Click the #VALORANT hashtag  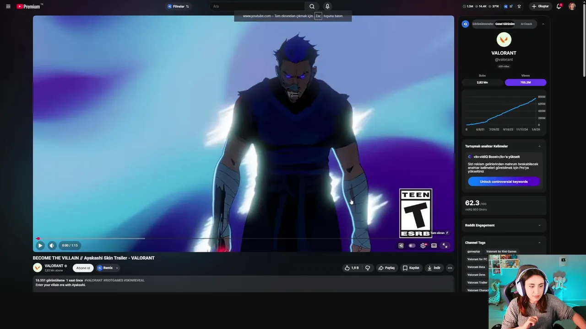pyautogui.click(x=93, y=280)
